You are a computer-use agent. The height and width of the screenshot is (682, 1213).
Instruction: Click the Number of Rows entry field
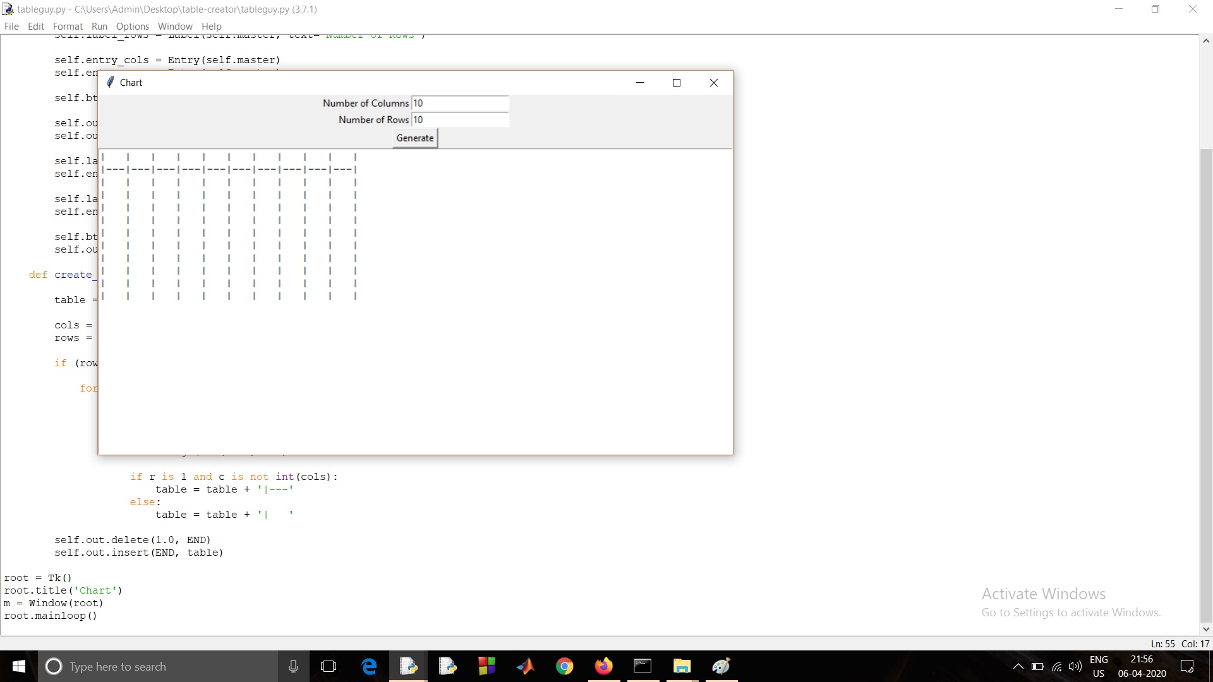coord(460,120)
